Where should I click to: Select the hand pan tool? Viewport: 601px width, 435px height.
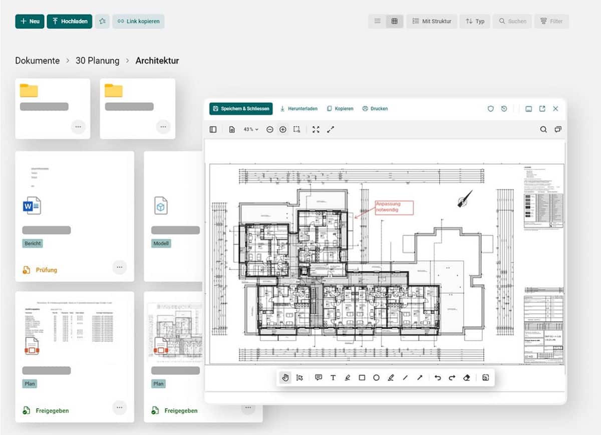pos(285,378)
